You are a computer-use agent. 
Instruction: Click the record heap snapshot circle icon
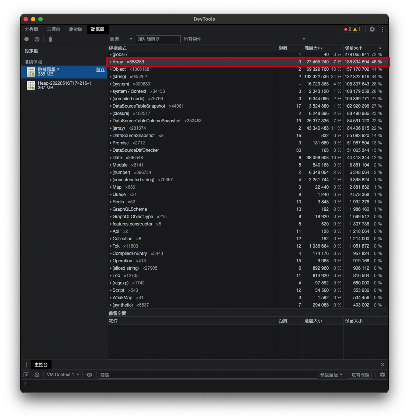pyautogui.click(x=27, y=39)
